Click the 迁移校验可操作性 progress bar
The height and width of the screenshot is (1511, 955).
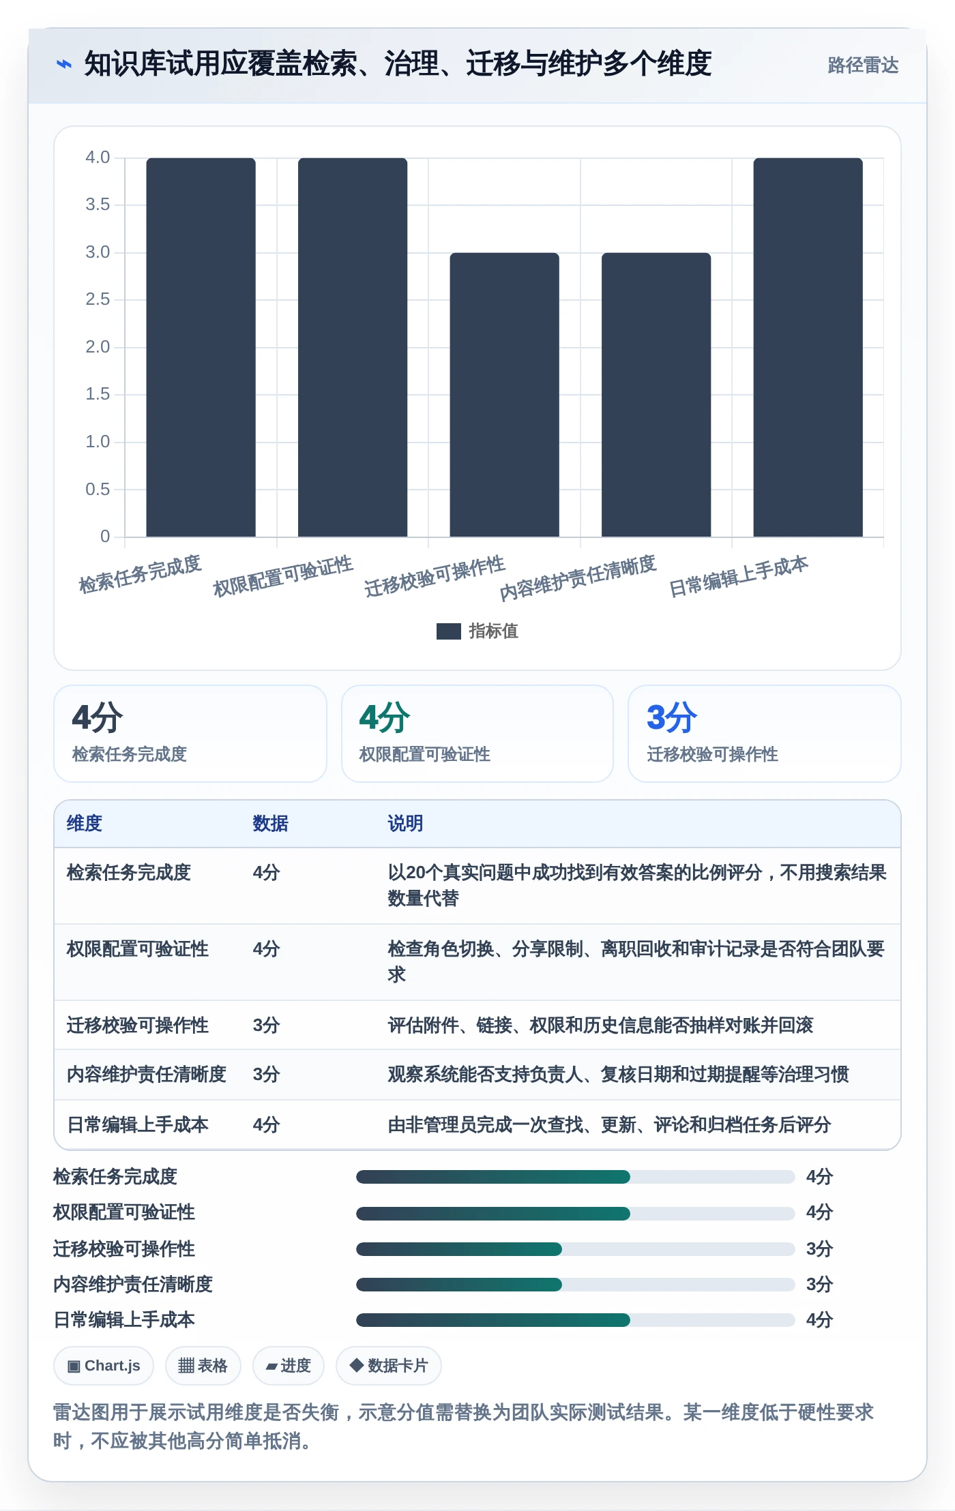point(575,1249)
